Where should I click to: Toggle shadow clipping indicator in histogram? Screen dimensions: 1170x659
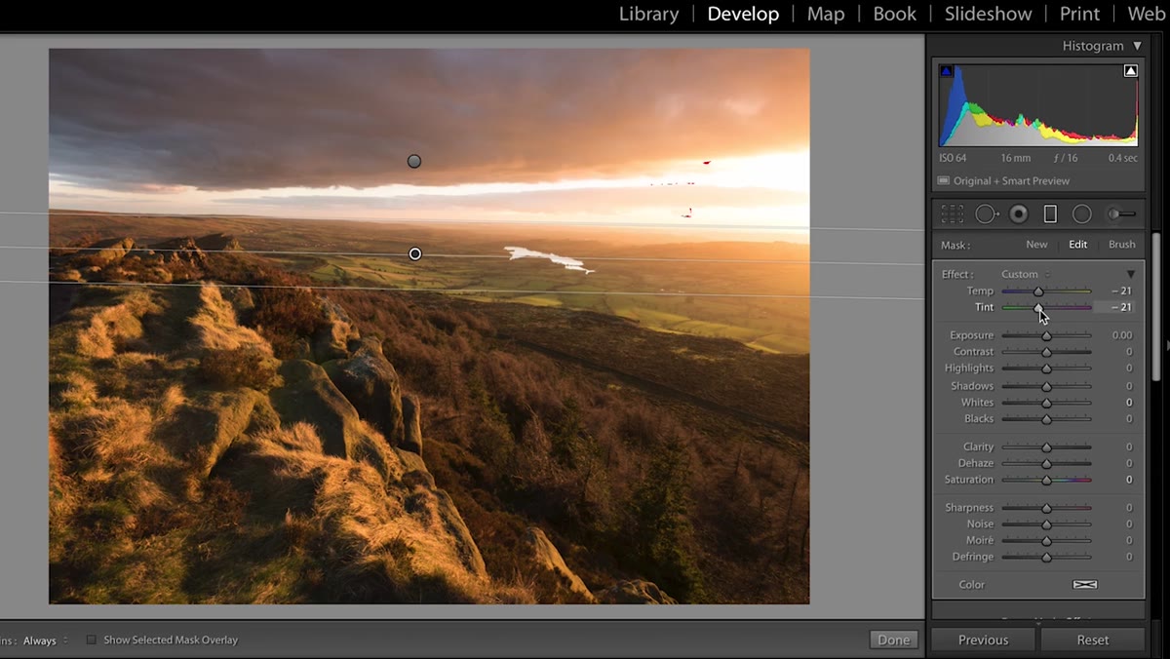point(946,71)
